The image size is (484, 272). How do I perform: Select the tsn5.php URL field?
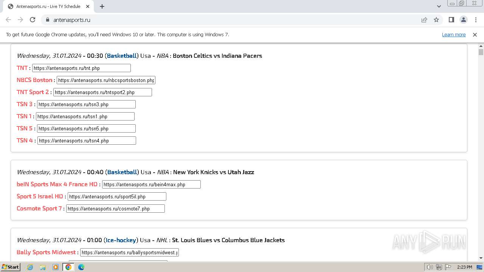click(x=86, y=128)
